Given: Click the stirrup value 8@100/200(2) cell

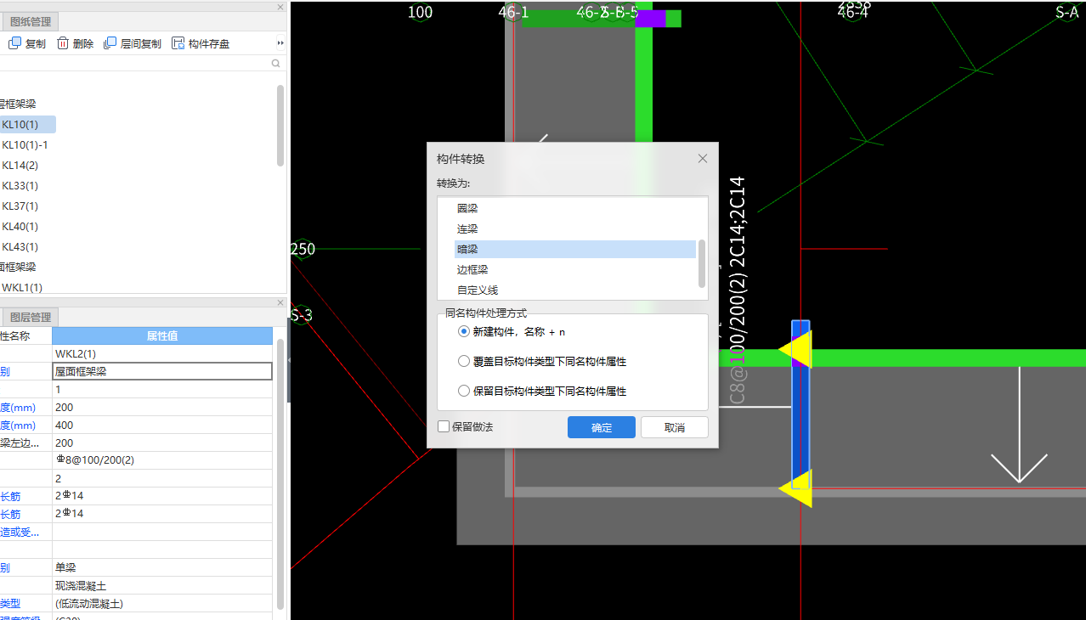Looking at the screenshot, I should click(161, 460).
